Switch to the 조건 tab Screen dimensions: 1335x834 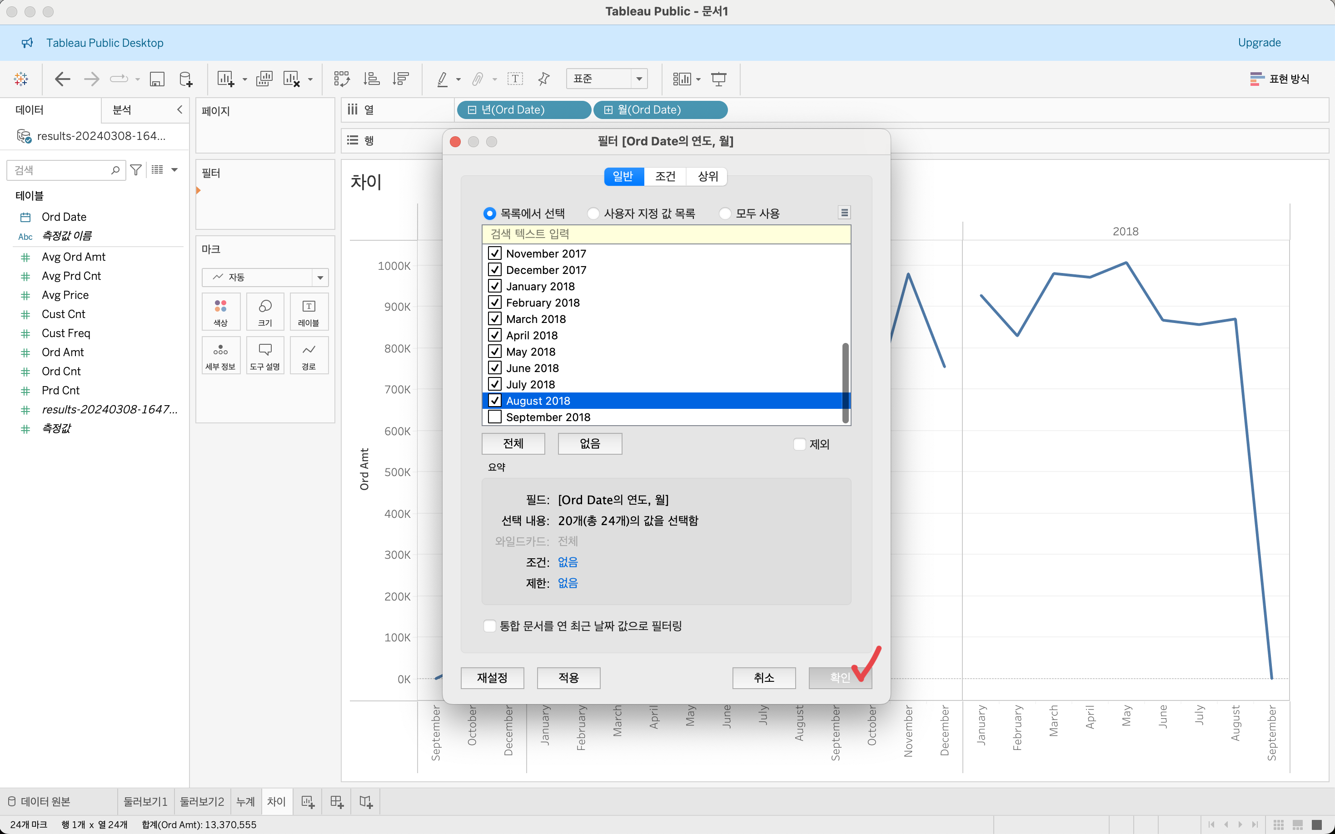pyautogui.click(x=665, y=177)
